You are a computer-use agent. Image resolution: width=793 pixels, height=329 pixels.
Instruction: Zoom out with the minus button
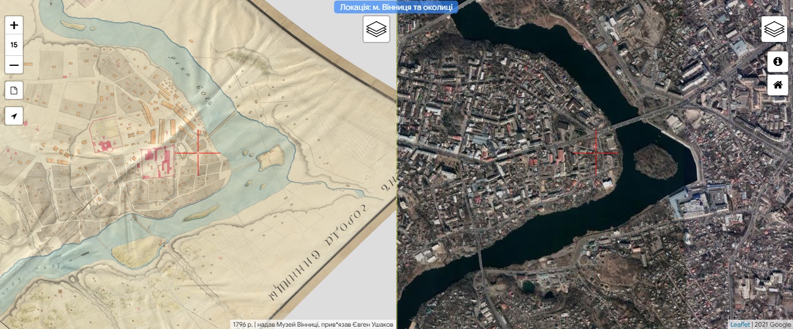(14, 65)
